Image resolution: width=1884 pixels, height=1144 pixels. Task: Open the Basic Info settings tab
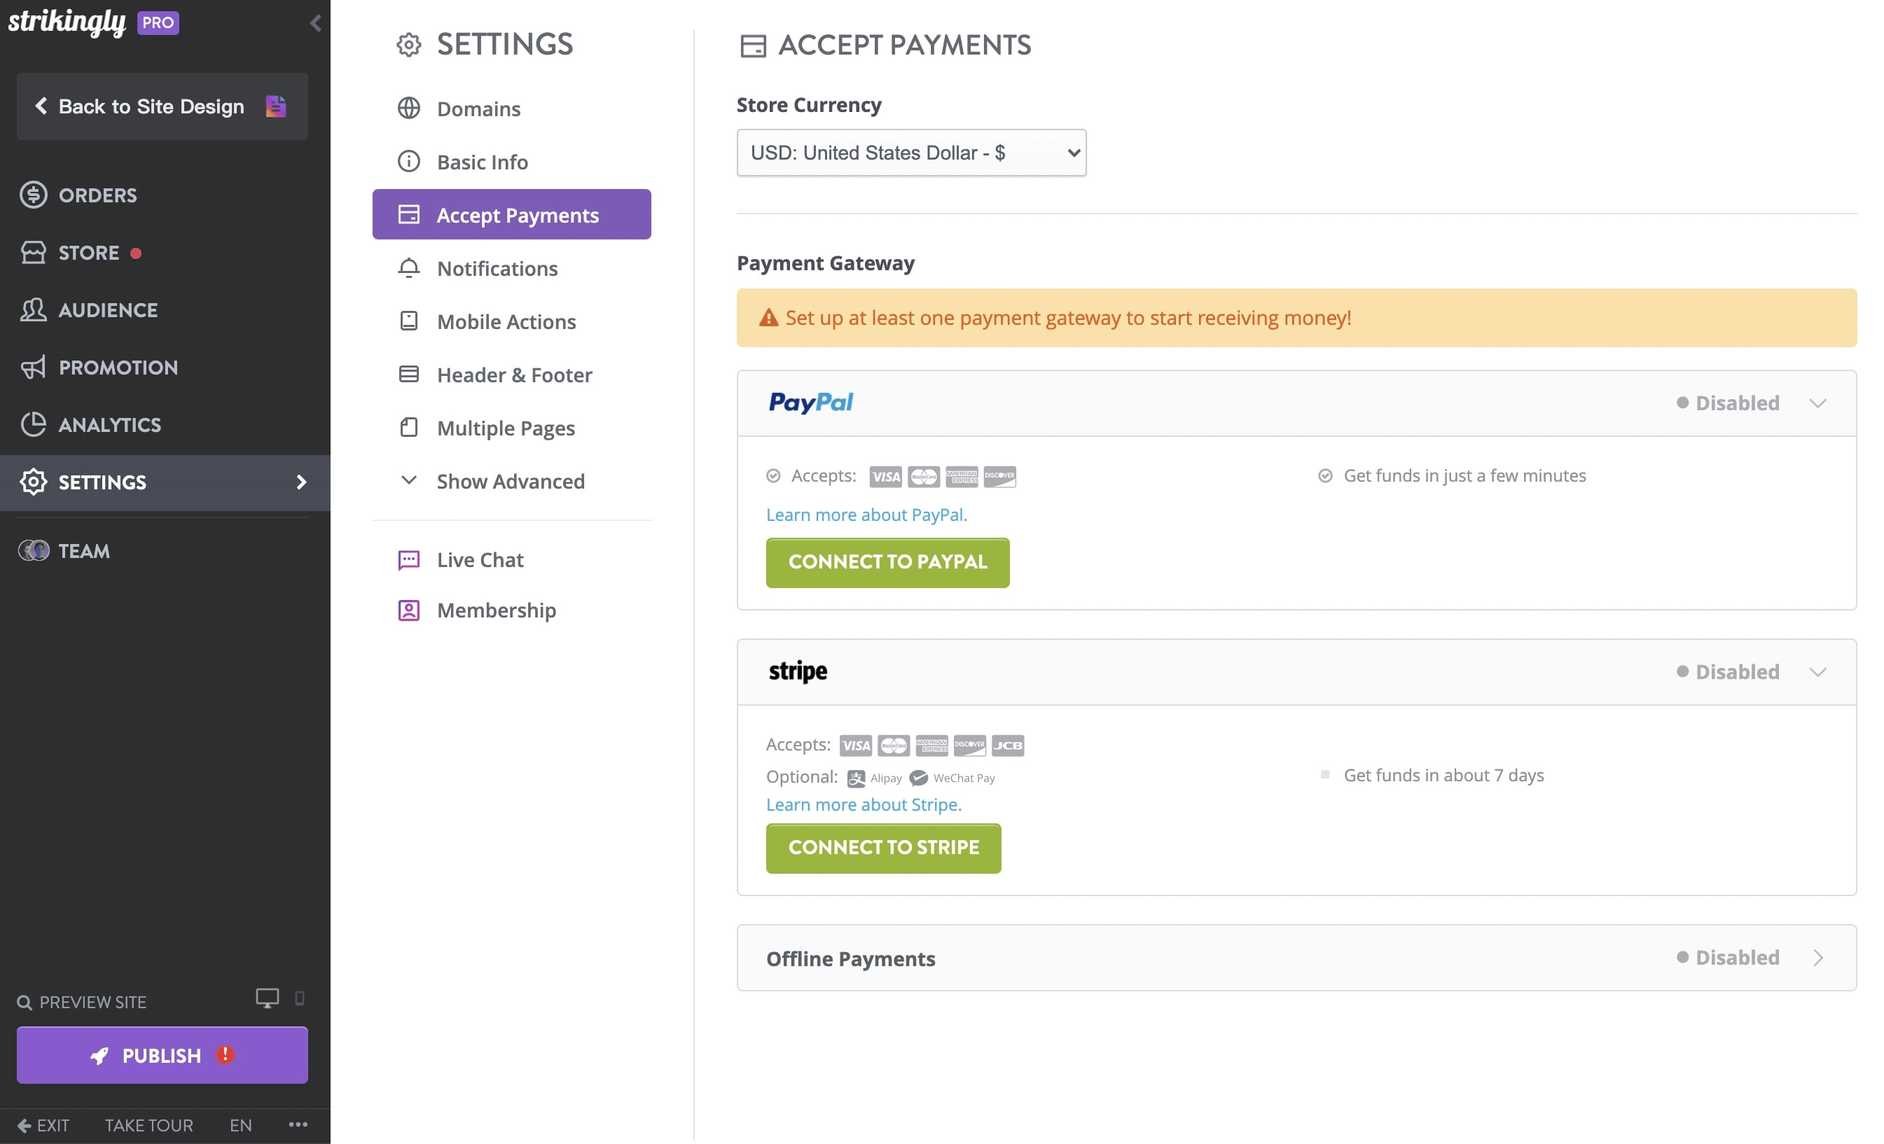tap(482, 161)
